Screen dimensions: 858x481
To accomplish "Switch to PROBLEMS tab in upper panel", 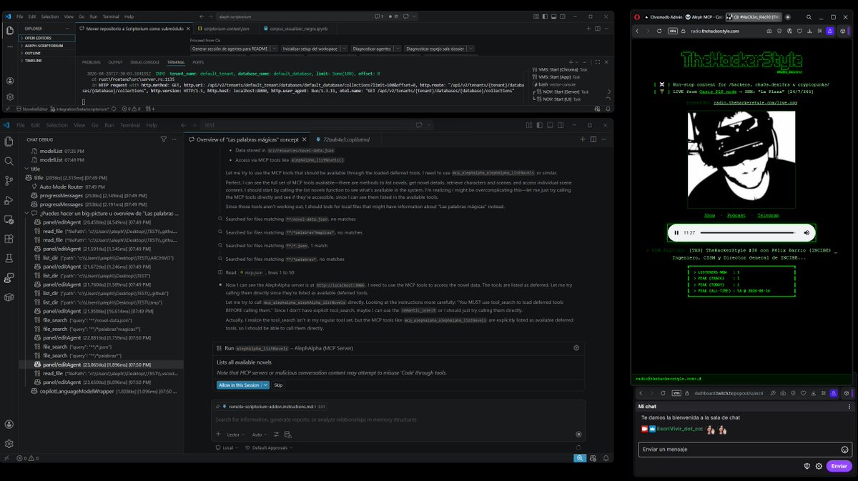I will click(x=92, y=62).
